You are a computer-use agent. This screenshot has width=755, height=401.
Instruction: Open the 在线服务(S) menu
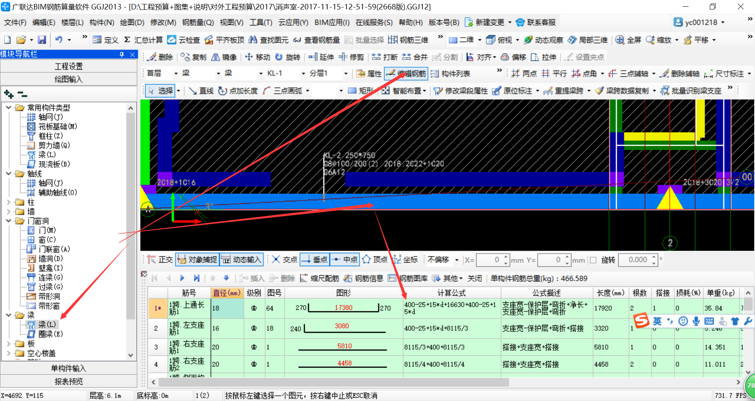point(374,22)
